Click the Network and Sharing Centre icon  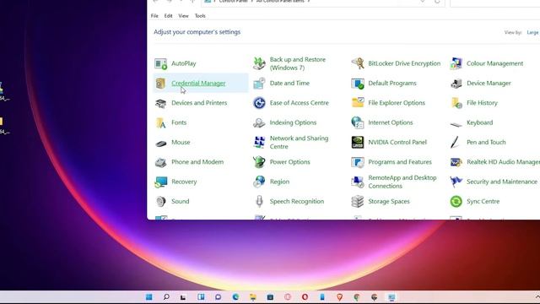coord(259,142)
